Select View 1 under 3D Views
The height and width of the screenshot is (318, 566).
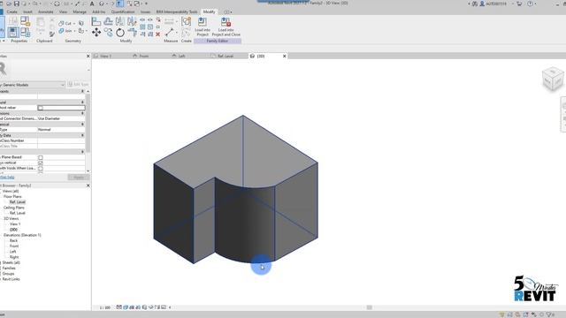(15, 224)
